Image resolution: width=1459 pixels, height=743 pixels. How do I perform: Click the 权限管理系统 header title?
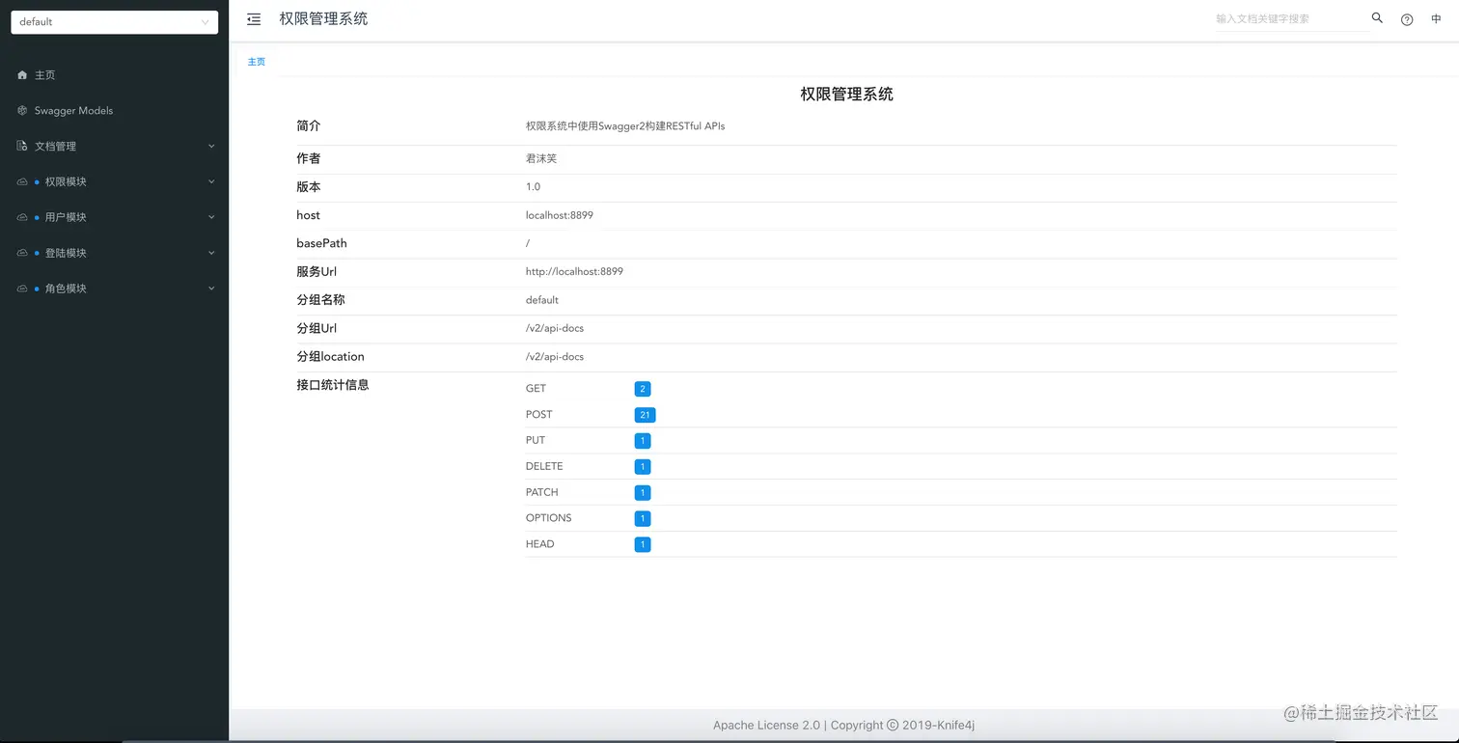tap(323, 19)
